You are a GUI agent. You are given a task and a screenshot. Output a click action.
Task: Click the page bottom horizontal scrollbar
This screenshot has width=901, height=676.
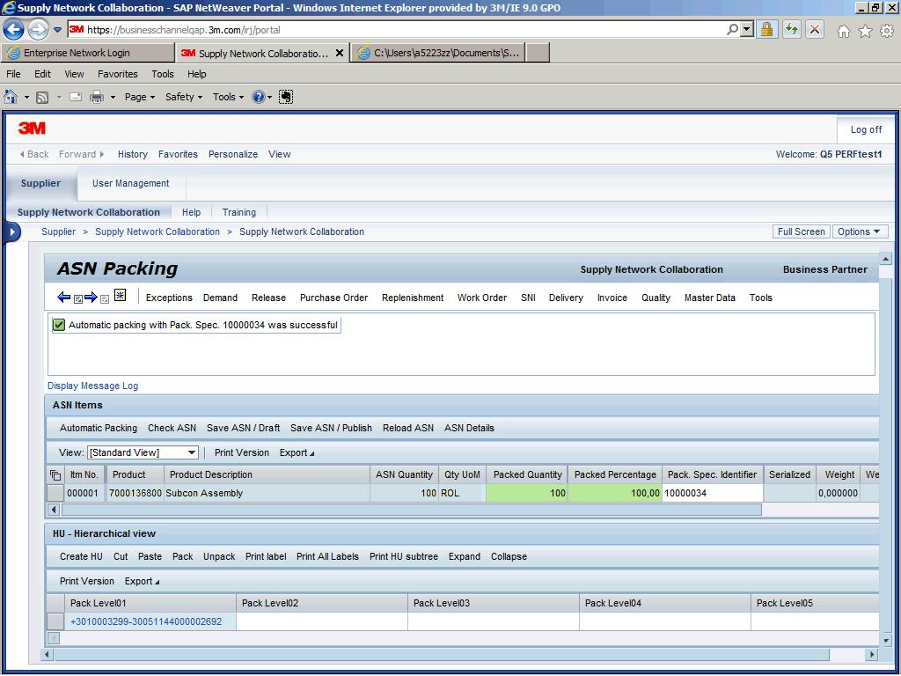coord(442,654)
